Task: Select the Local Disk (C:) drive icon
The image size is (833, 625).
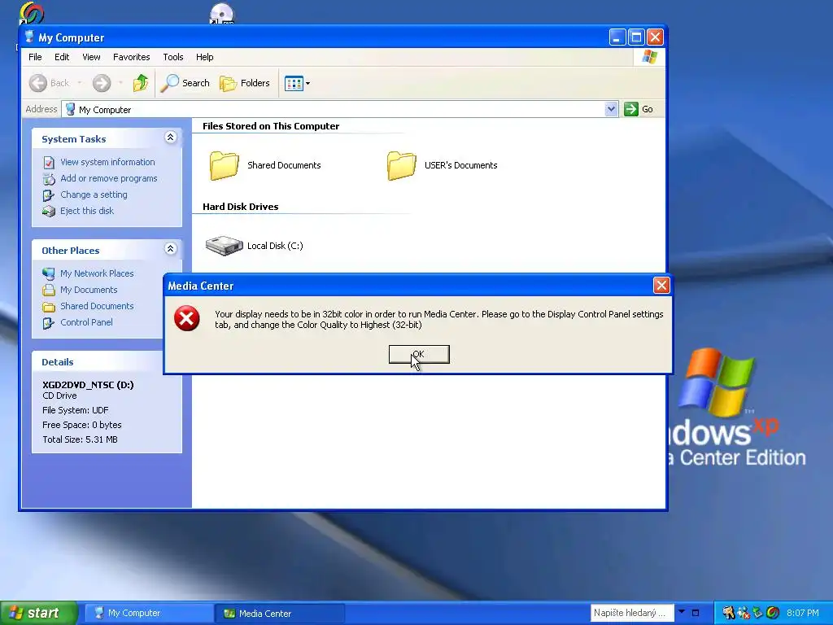Action: (x=225, y=246)
